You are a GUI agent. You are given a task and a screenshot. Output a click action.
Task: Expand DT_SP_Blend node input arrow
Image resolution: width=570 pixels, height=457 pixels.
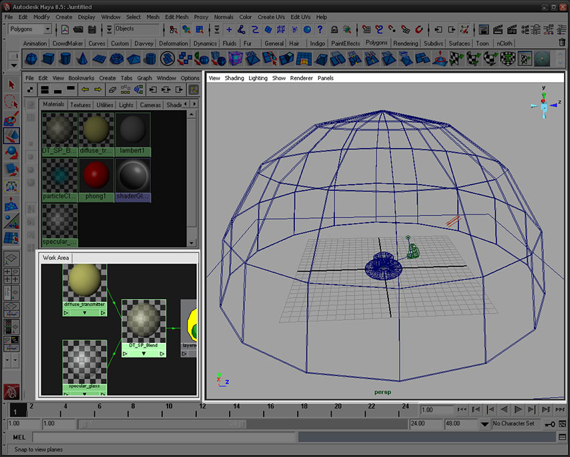coord(125,354)
